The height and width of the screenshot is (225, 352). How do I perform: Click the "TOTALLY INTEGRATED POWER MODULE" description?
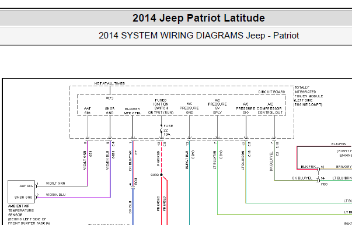[309, 96]
